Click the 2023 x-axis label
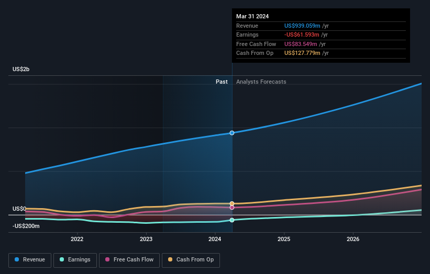The height and width of the screenshot is (274, 430). [146, 239]
